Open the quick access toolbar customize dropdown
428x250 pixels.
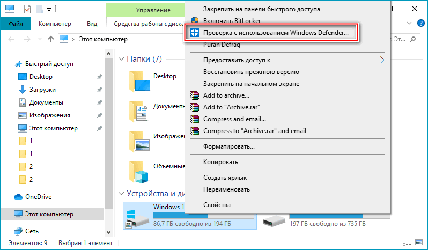tap(49, 10)
